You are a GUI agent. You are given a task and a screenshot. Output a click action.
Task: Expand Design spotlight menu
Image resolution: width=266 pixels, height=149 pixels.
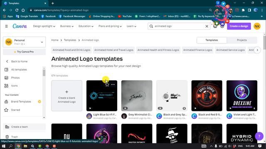coord(44,26)
